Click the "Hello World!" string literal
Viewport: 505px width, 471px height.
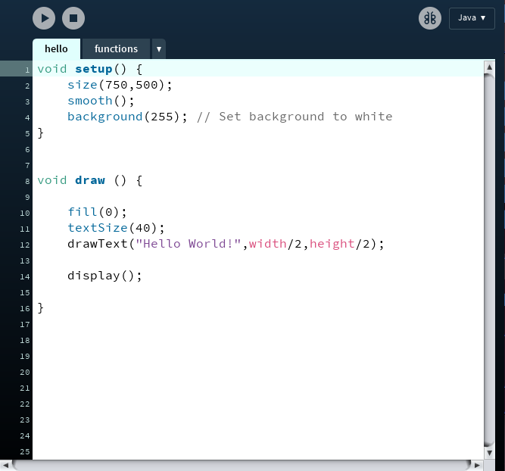tap(188, 244)
